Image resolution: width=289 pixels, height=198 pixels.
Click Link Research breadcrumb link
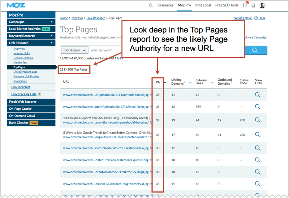96,18
